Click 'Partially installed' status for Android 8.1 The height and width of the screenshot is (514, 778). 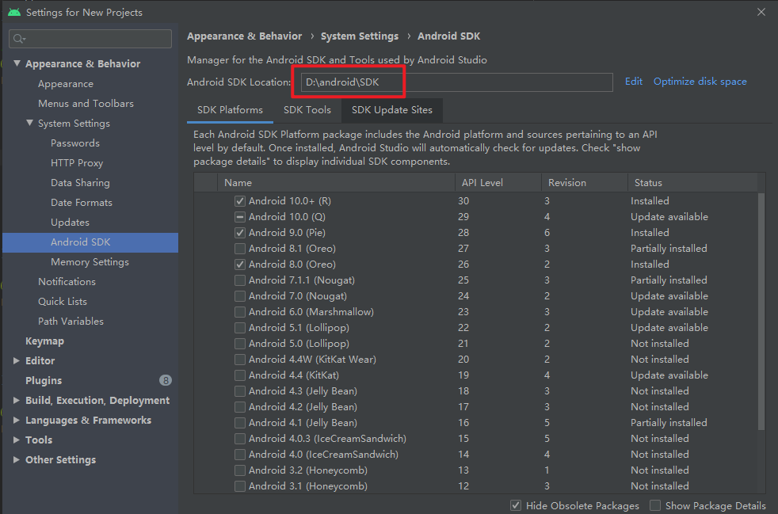[x=669, y=249]
